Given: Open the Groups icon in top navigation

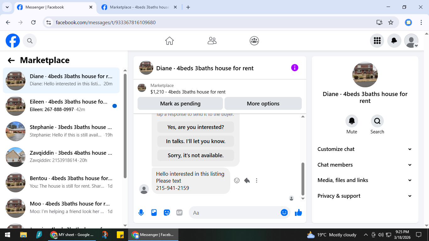Looking at the screenshot, I should pos(254,41).
